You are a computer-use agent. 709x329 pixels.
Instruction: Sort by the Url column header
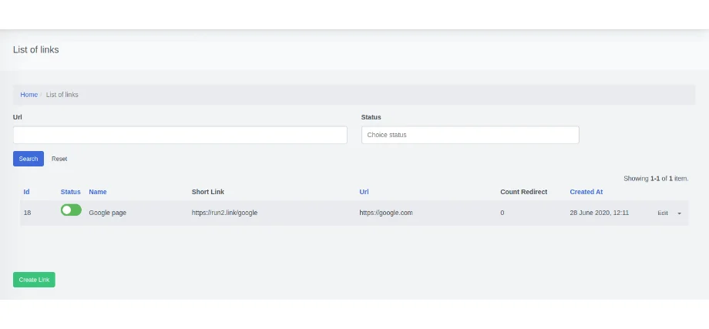tap(364, 192)
